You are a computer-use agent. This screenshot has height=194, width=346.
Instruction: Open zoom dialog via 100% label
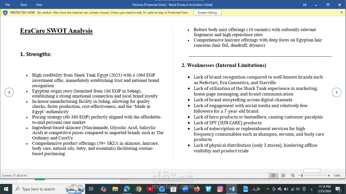pos(337,176)
